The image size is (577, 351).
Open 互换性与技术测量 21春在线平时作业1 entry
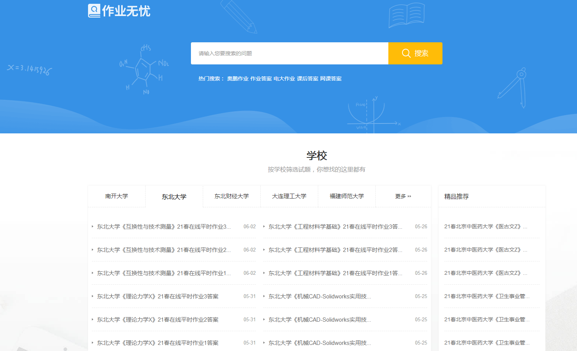[164, 273]
